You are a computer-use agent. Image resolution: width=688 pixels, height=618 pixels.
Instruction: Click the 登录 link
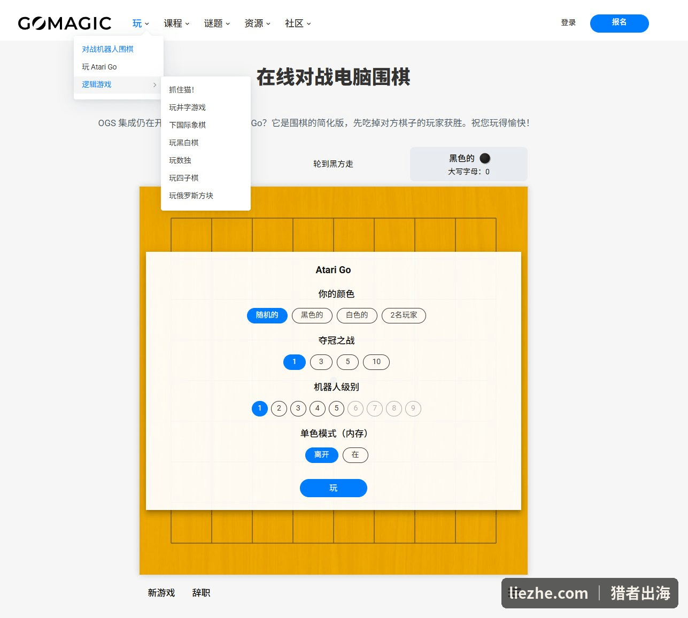point(568,22)
